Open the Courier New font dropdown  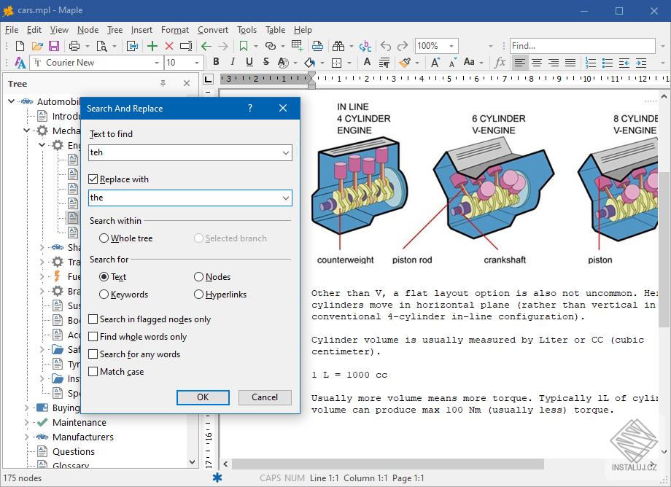pyautogui.click(x=157, y=63)
